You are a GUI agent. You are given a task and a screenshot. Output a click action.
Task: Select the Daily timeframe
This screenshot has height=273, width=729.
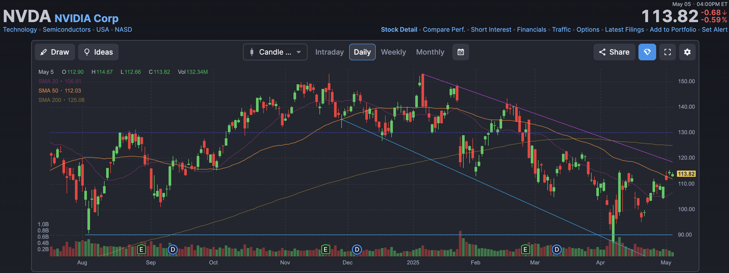362,52
